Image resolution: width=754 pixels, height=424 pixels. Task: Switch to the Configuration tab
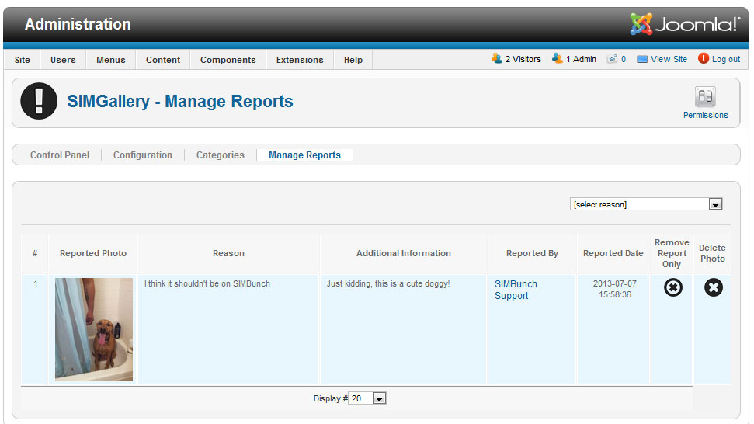pos(142,155)
